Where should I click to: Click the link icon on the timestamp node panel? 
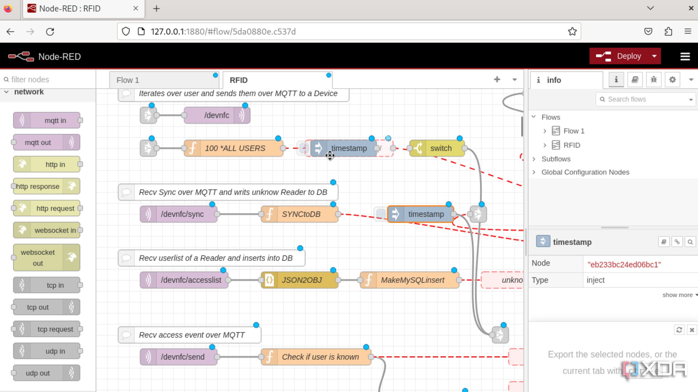677,241
